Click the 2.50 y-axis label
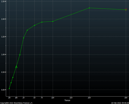The height and width of the screenshot is (104, 129). tap(3, 1)
